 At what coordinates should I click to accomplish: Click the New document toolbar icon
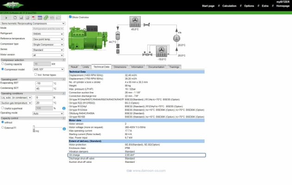[x=15, y=18]
